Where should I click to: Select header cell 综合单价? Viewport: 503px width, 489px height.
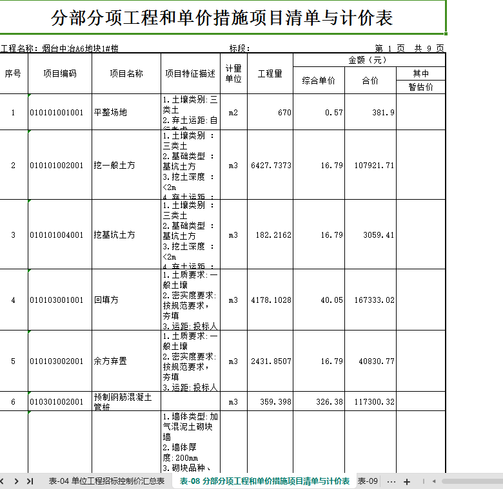319,81
